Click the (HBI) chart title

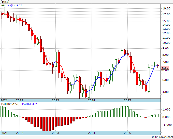(5, 2)
